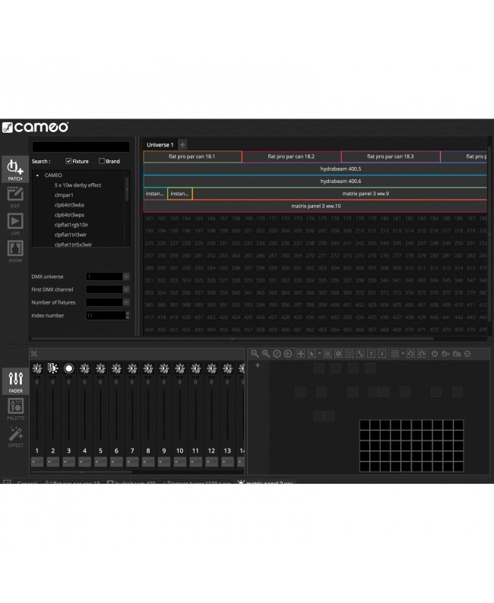Screen dimensions: 494x603
Task: Adjust the channel 7 fader
Action: 132,415
